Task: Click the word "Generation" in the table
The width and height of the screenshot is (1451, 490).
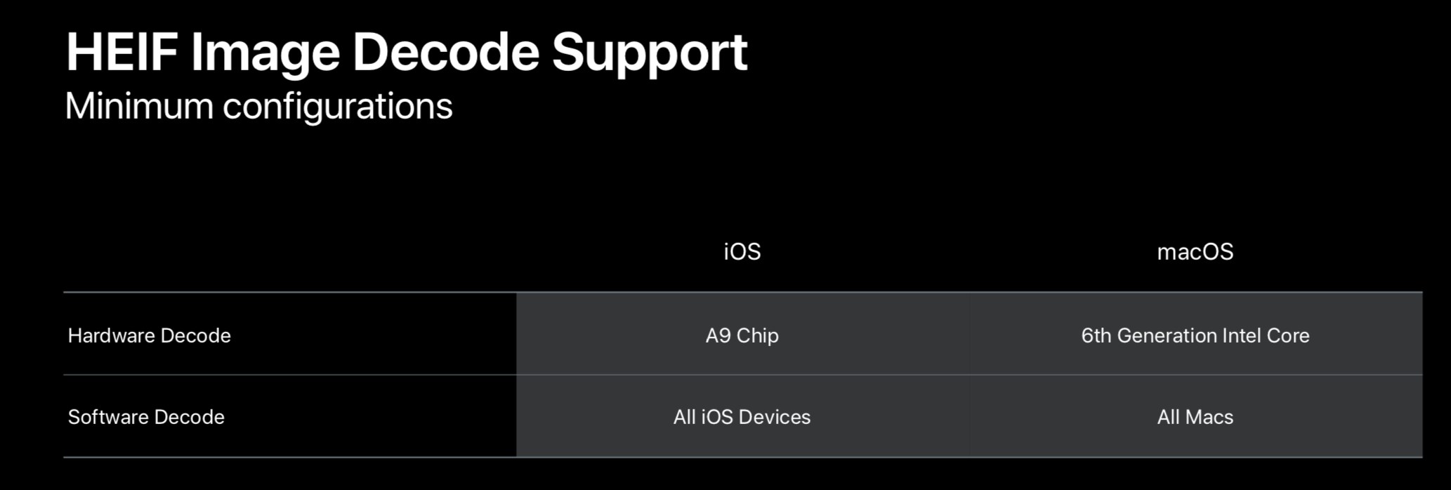Action: coord(1166,336)
